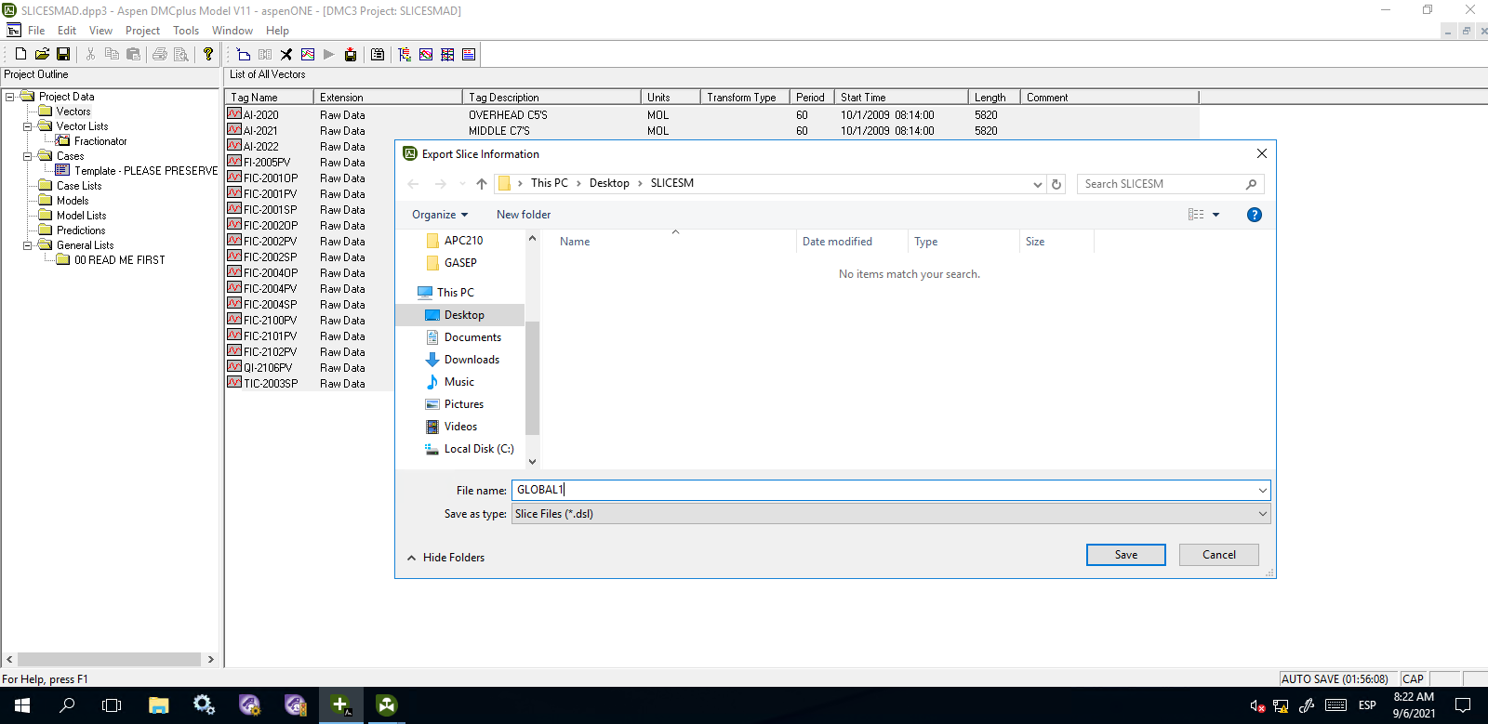The width and height of the screenshot is (1488, 724).
Task: Click the Open folder toolbar icon
Action: coord(42,55)
